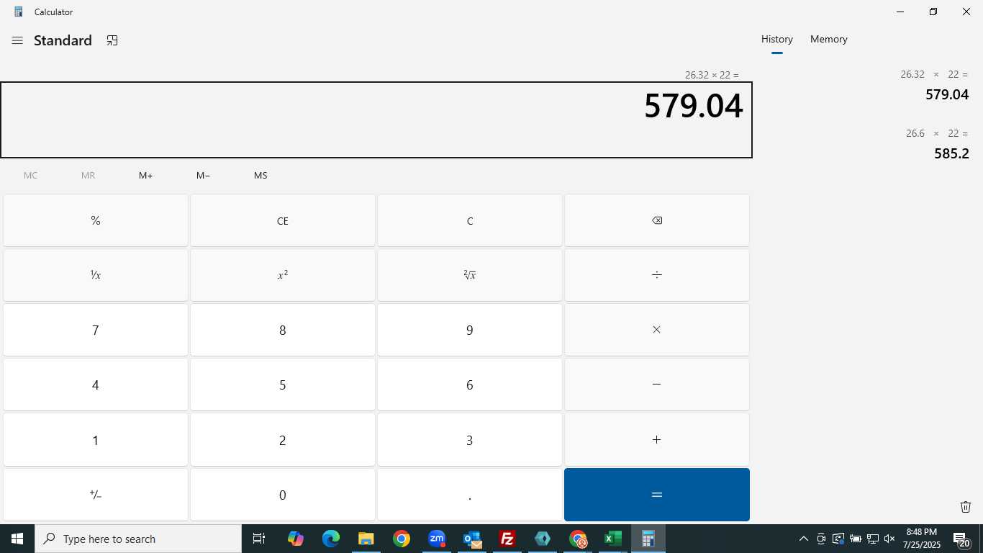Click the digit 5 key

pos(283,385)
